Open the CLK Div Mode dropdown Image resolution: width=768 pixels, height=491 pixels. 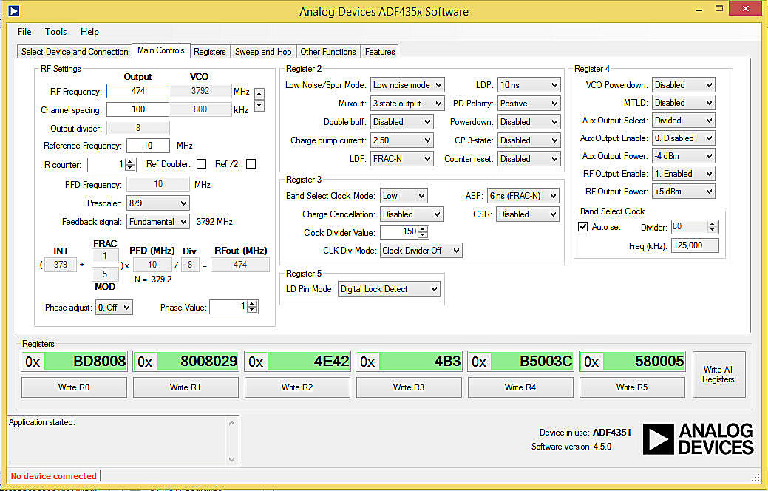(x=421, y=251)
